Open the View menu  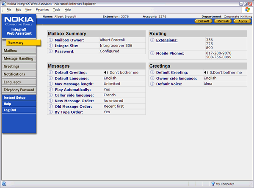click(x=28, y=10)
